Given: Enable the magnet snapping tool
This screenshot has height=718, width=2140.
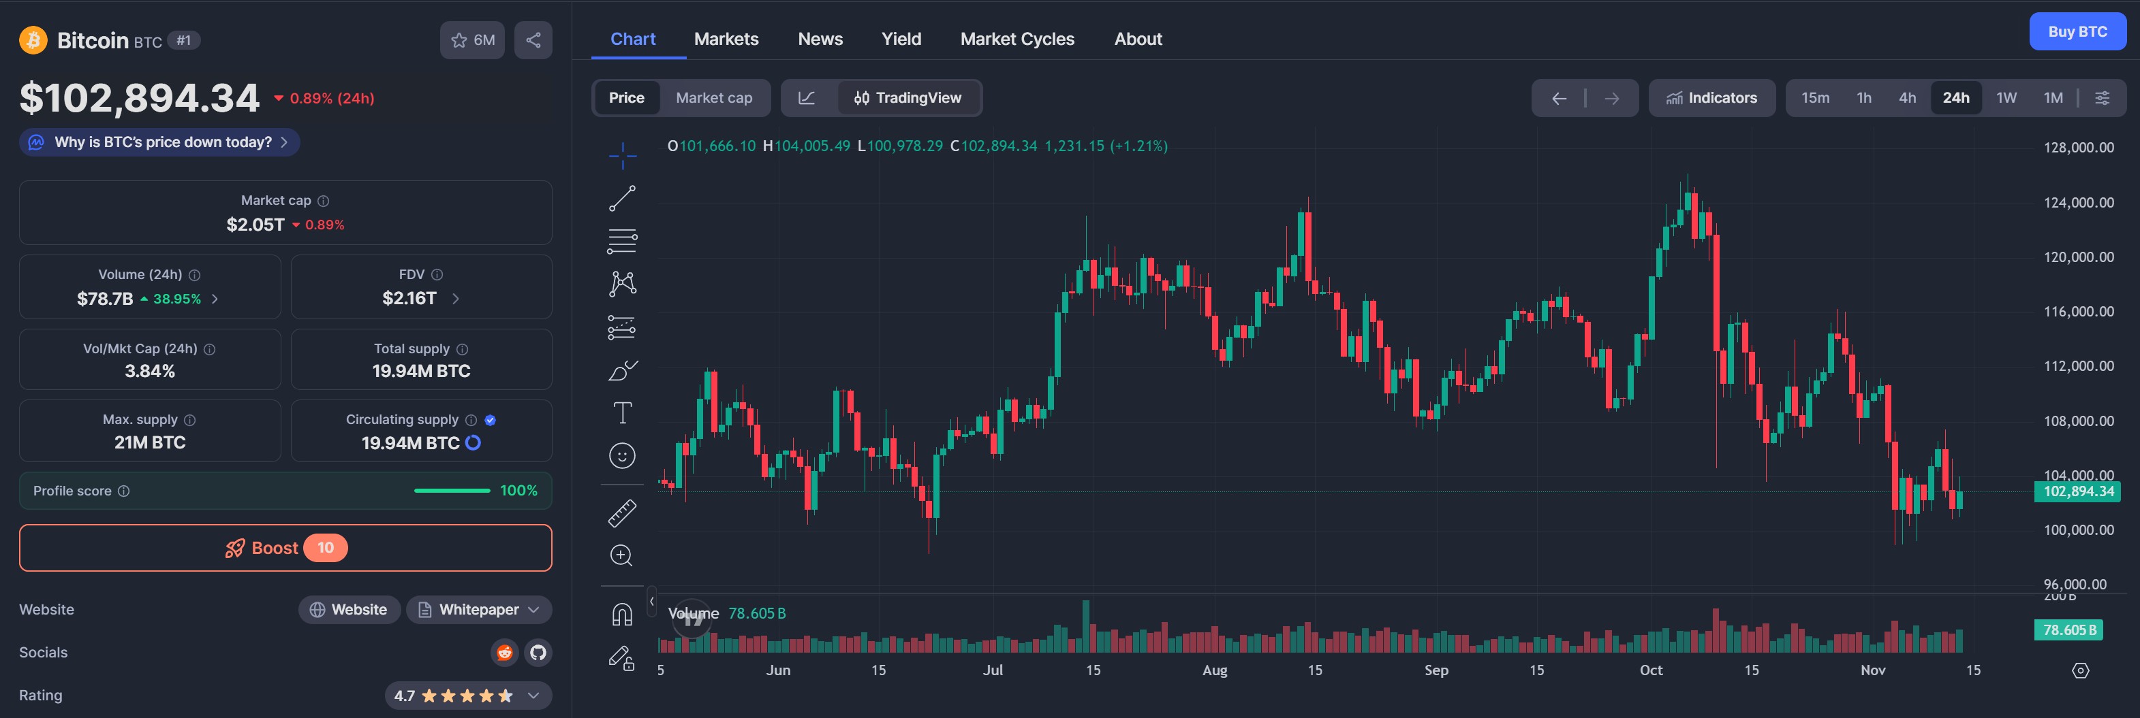Looking at the screenshot, I should pyautogui.click(x=622, y=615).
